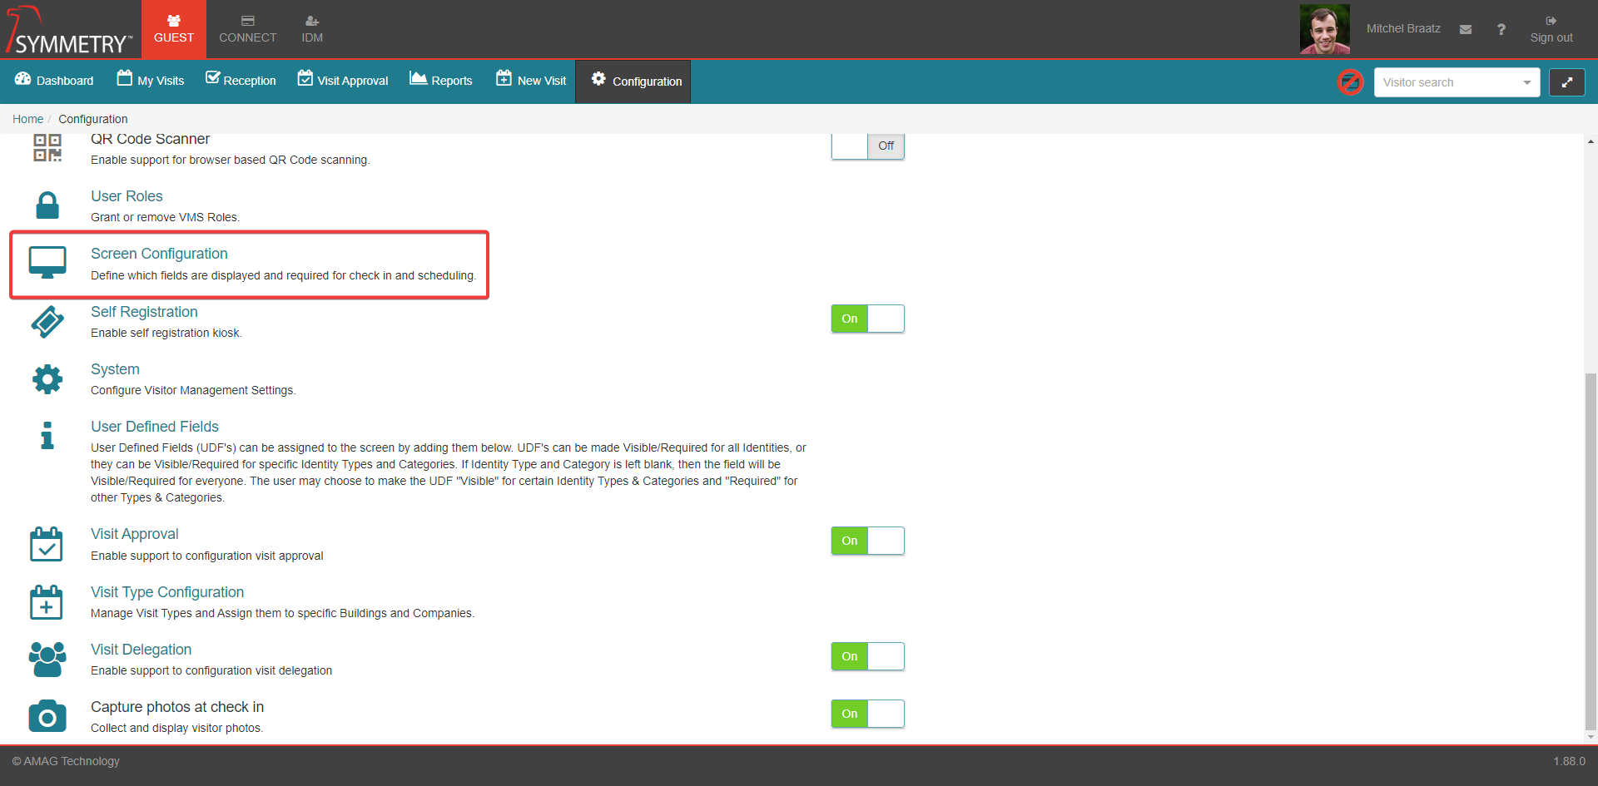Click the IDM user icon

pyautogui.click(x=312, y=21)
